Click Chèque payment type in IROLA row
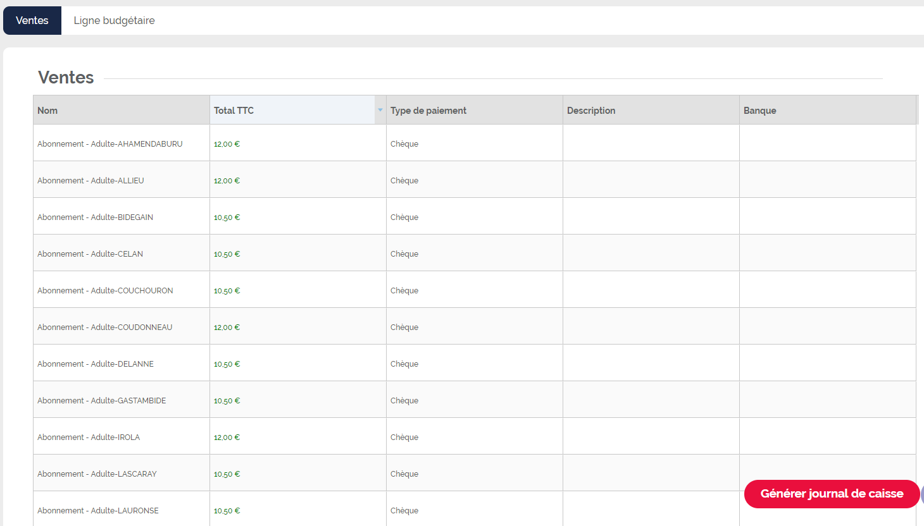924x526 pixels. click(404, 437)
